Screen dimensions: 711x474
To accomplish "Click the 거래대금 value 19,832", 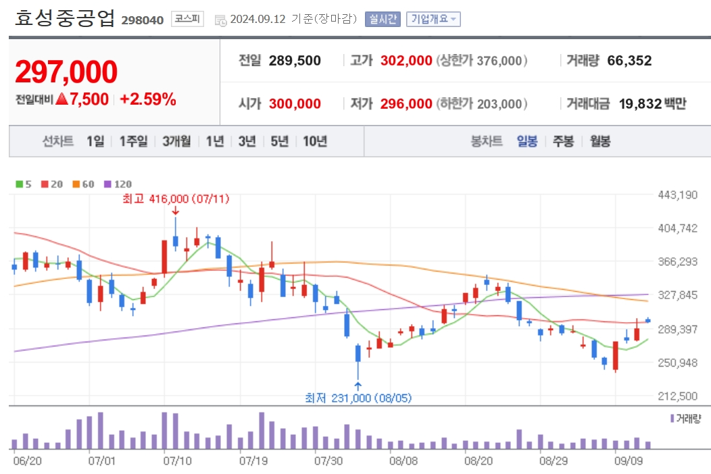I will pyautogui.click(x=640, y=104).
